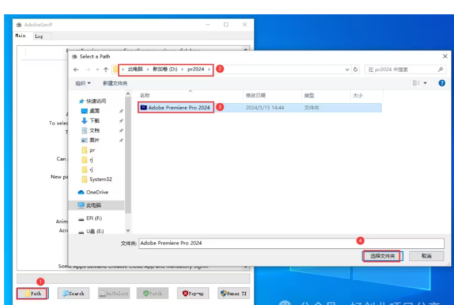The width and height of the screenshot is (454, 305).
Task: Click 新建文件夹 to create folder
Action: (x=115, y=83)
